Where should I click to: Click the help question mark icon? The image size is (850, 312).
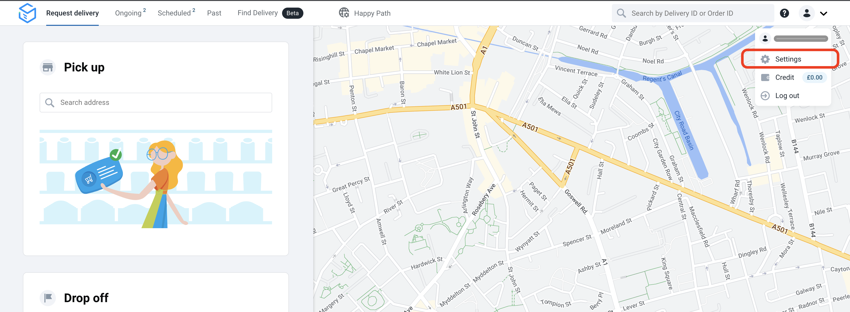[784, 13]
